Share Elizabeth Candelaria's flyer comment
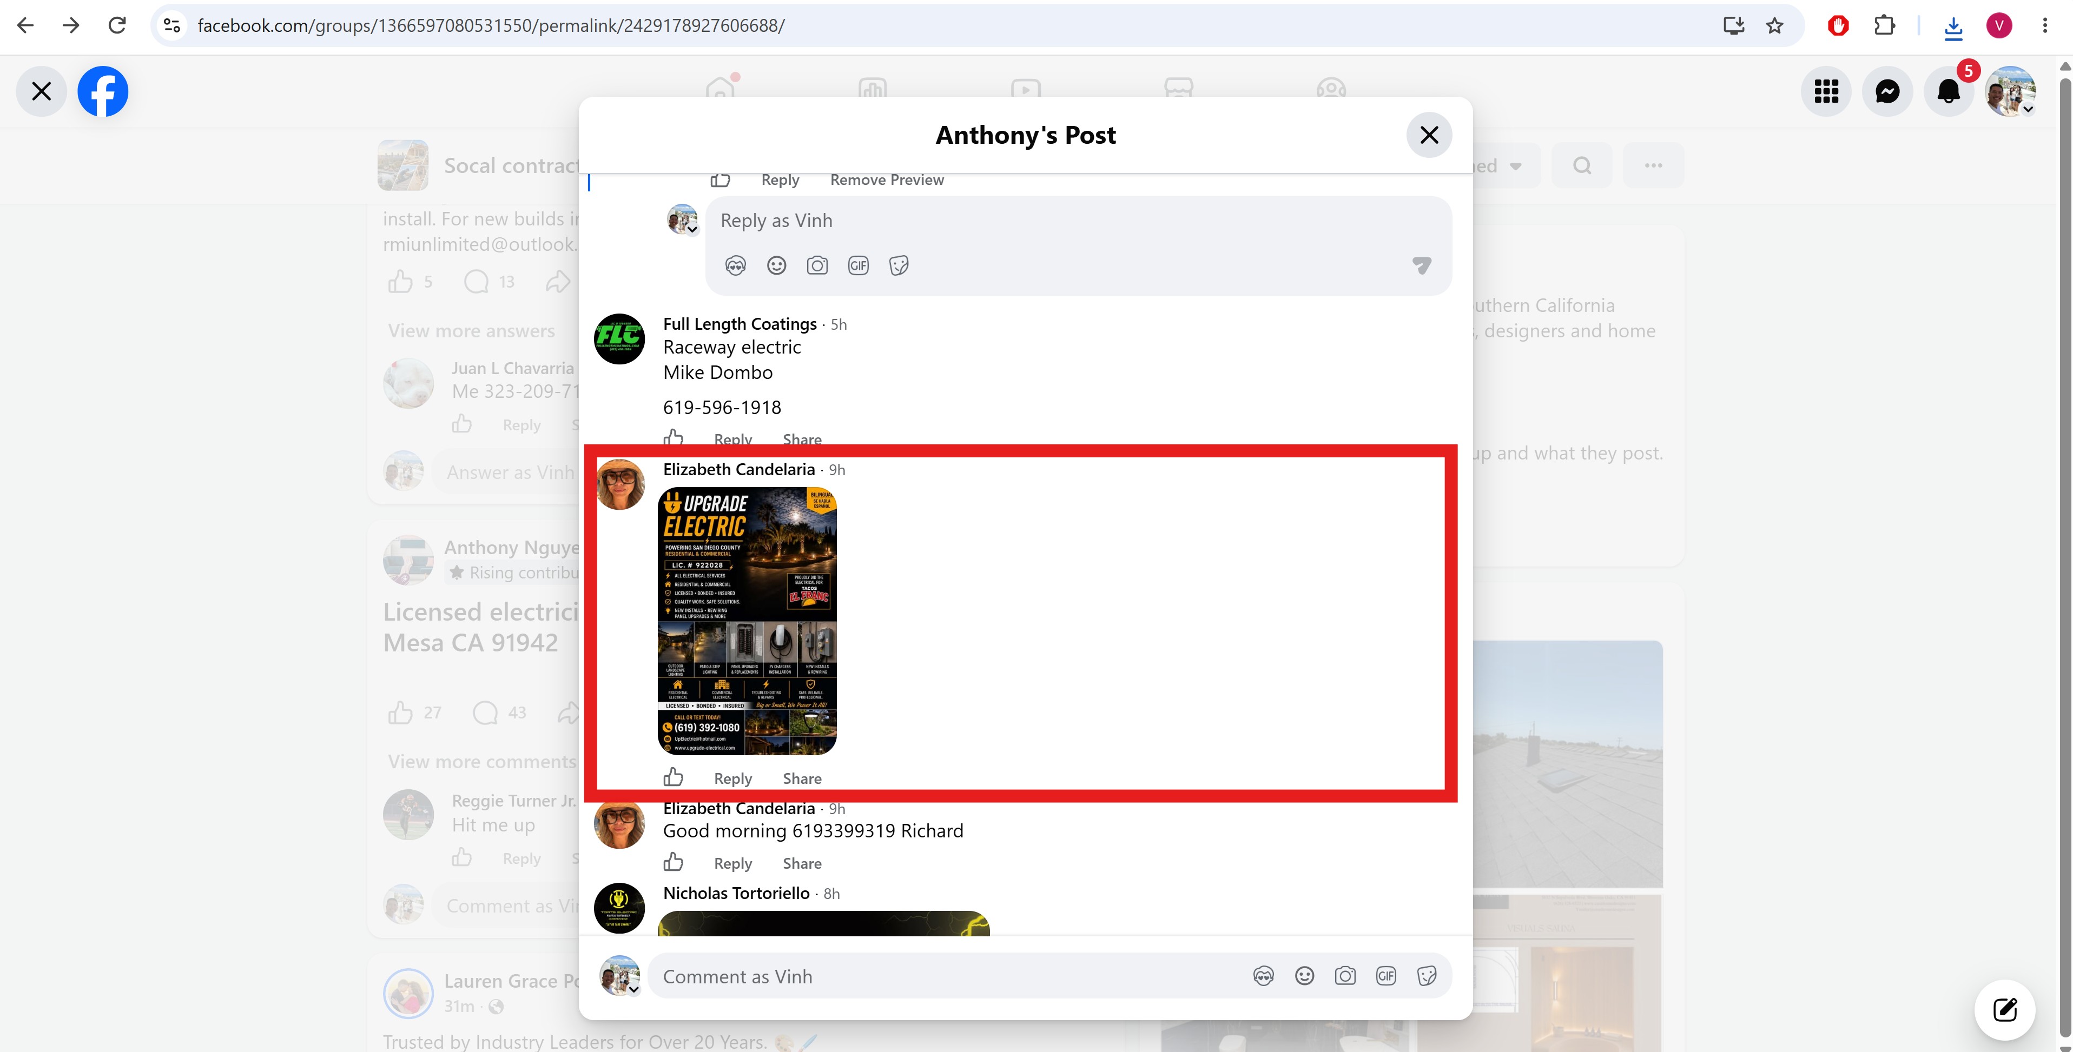2073x1052 pixels. pos(802,778)
